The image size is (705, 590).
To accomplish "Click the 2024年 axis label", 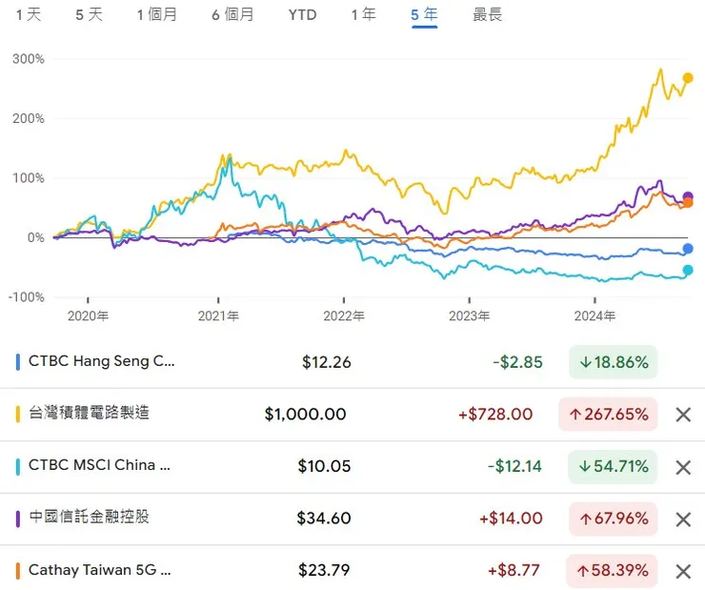I will 594,315.
